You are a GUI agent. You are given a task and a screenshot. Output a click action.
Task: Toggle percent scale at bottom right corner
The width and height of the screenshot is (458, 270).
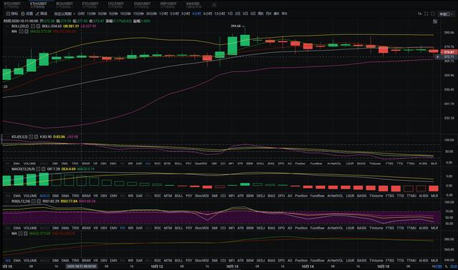tap(446, 266)
